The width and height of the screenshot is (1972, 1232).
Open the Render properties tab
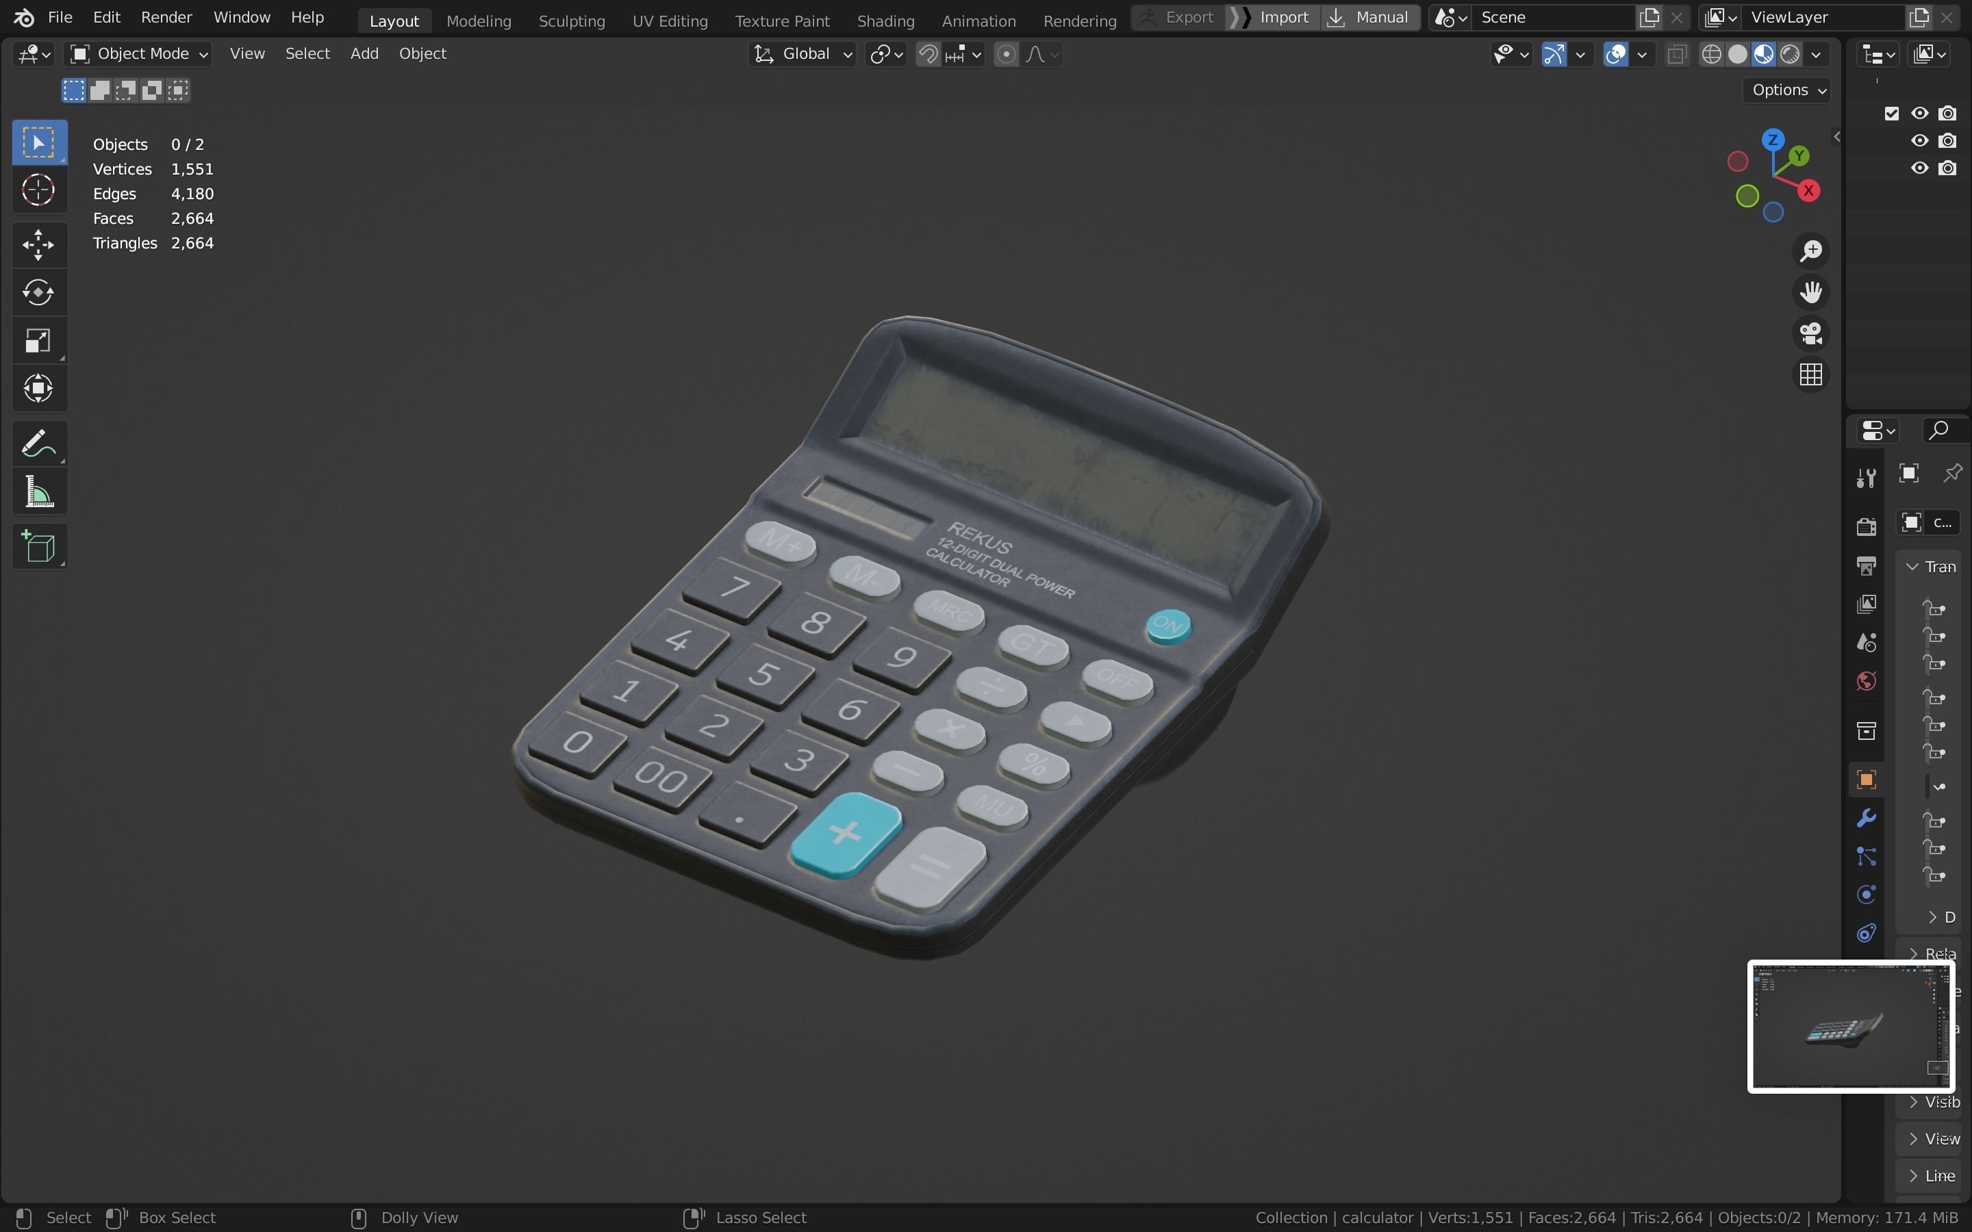[x=1866, y=526]
